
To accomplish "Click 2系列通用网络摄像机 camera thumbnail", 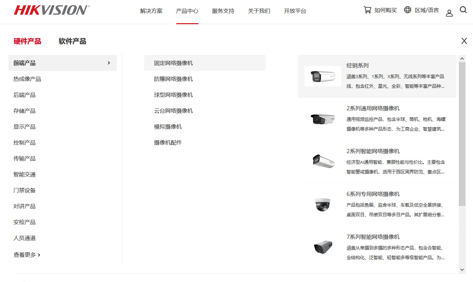I will tap(323, 119).
